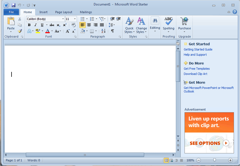Click the Undo arrow icon
The height and width of the screenshot is (166, 240).
pos(19,5)
